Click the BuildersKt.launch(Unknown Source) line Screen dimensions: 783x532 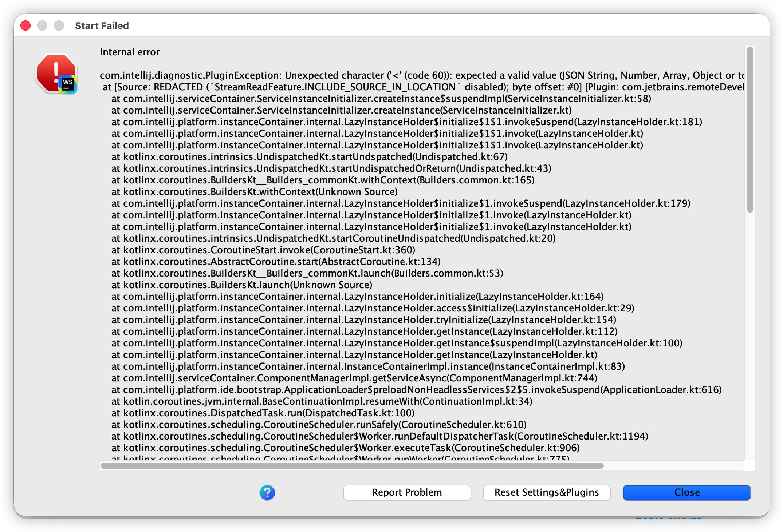click(x=242, y=285)
